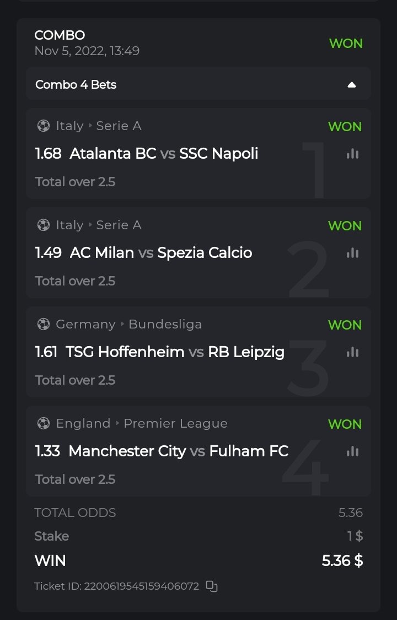The image size is (397, 620).
Task: Click soccer ball icon in AC Milan bet card
Action: pyautogui.click(x=43, y=225)
